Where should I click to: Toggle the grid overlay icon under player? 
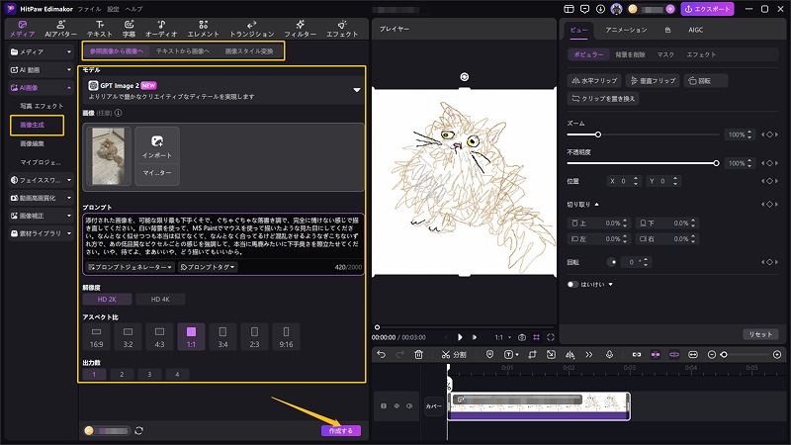536,337
